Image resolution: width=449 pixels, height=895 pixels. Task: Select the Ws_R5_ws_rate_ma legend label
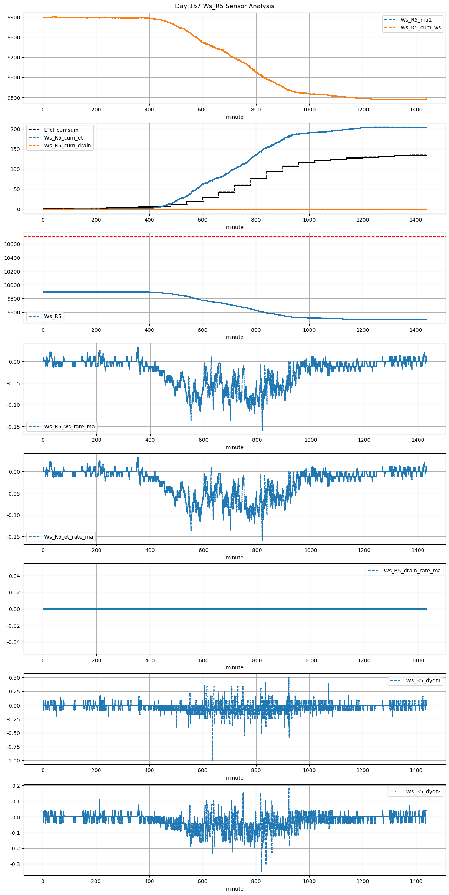coord(69,427)
